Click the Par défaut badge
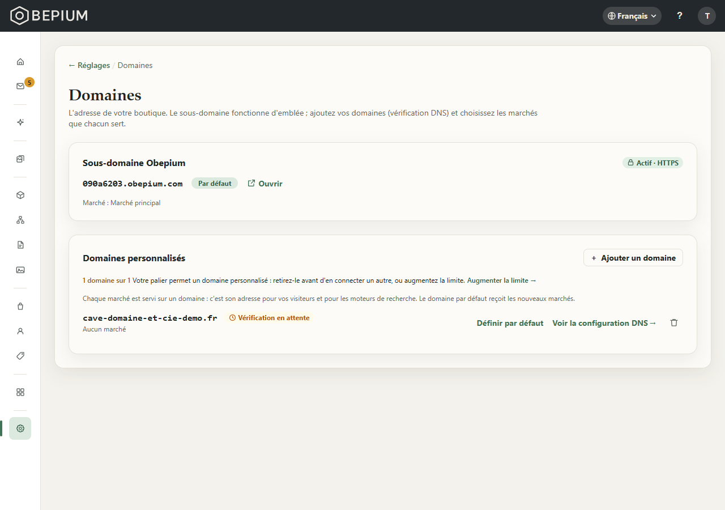This screenshot has width=725, height=510. [215, 184]
